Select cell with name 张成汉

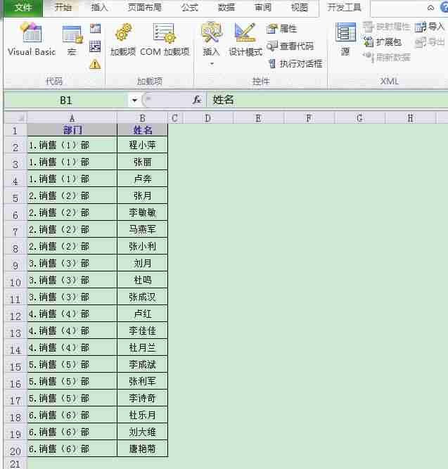143,297
